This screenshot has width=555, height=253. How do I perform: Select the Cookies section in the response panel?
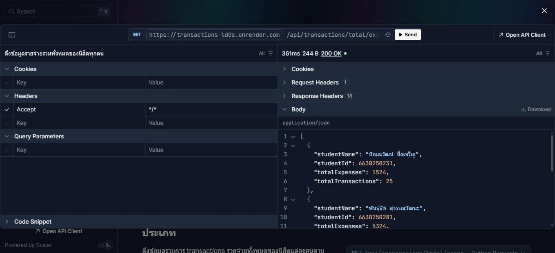[284, 69]
